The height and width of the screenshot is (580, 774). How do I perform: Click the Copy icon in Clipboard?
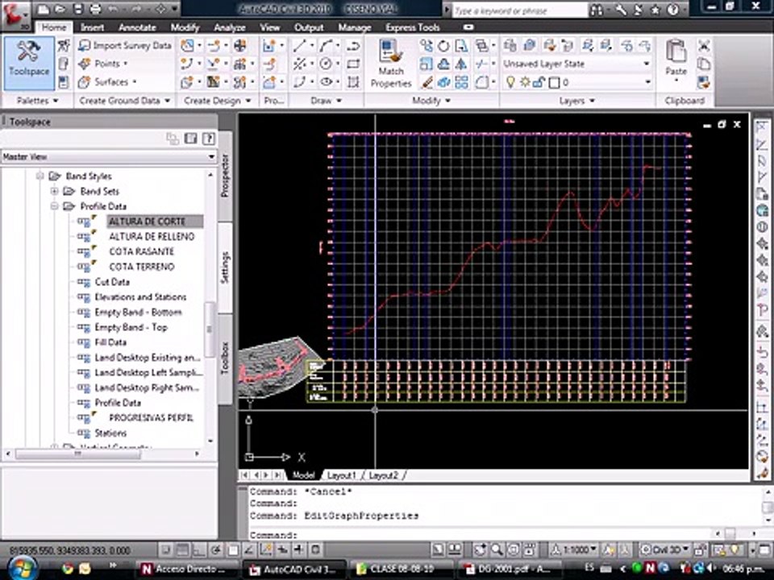pos(704,64)
